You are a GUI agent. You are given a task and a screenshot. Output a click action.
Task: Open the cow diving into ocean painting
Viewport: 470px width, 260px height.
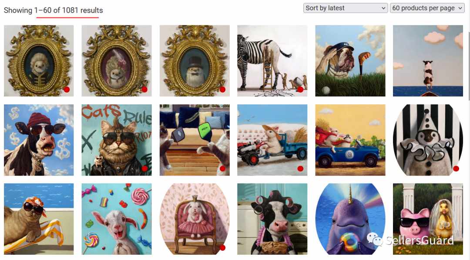click(428, 61)
